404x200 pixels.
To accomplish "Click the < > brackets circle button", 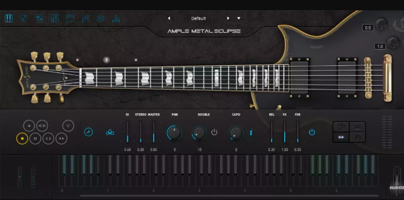I will coord(48,138).
